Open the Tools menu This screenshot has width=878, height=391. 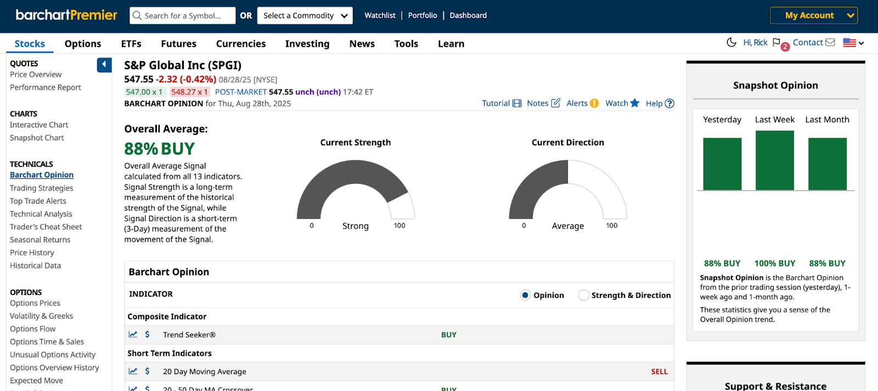(406, 43)
